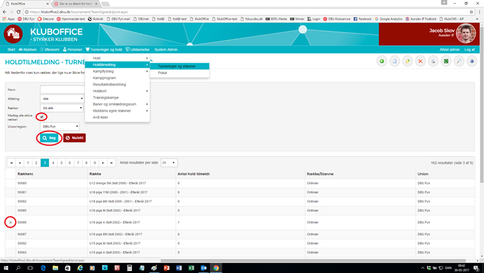Open 'Resultatindberetning' menu entry
The image size is (484, 273).
click(x=110, y=84)
